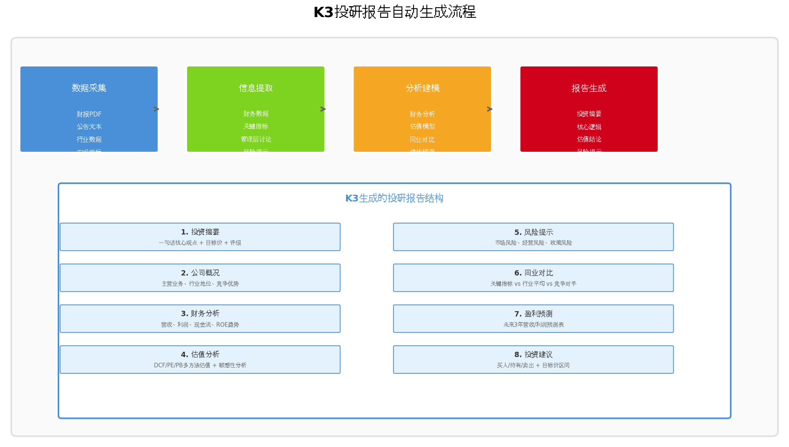Select subtitle 未来3年营收/利润预测表

tap(534, 325)
